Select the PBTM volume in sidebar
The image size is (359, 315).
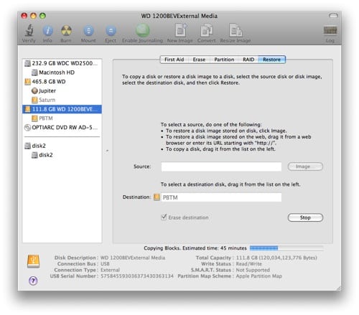(62, 118)
